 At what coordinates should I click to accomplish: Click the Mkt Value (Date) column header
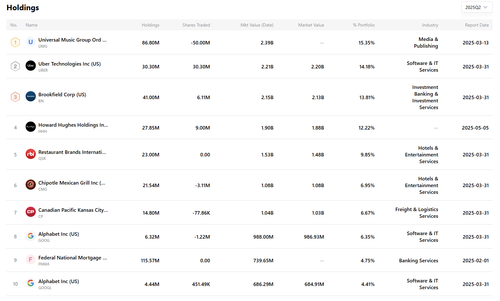pos(257,25)
